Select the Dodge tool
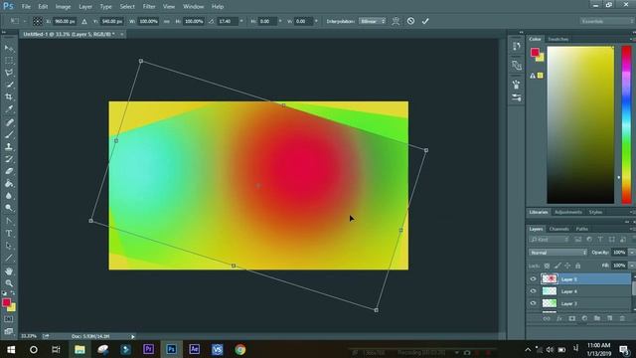636x358 pixels. click(x=9, y=208)
